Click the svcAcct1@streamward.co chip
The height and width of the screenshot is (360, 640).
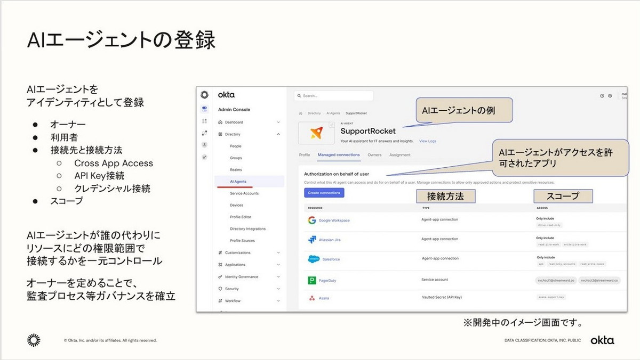(556, 280)
